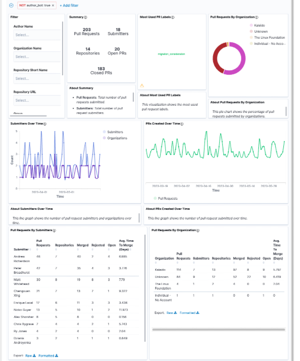Toggle the Kaleido legend swatch
The height and width of the screenshot is (361, 300).
[252, 25]
